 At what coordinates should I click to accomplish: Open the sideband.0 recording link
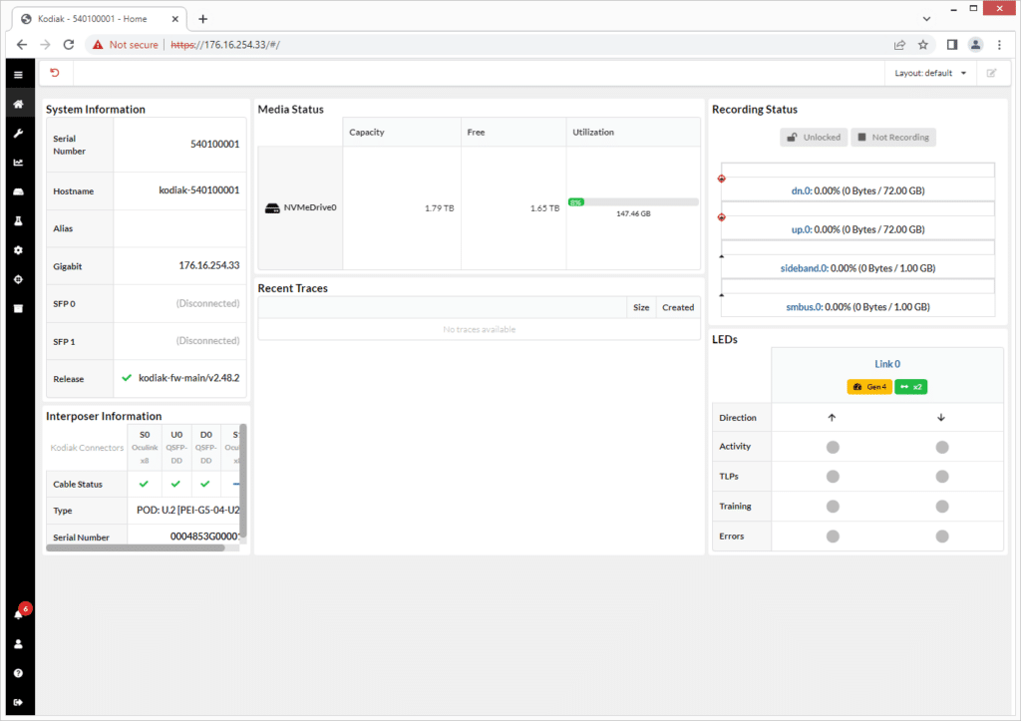pyautogui.click(x=804, y=268)
